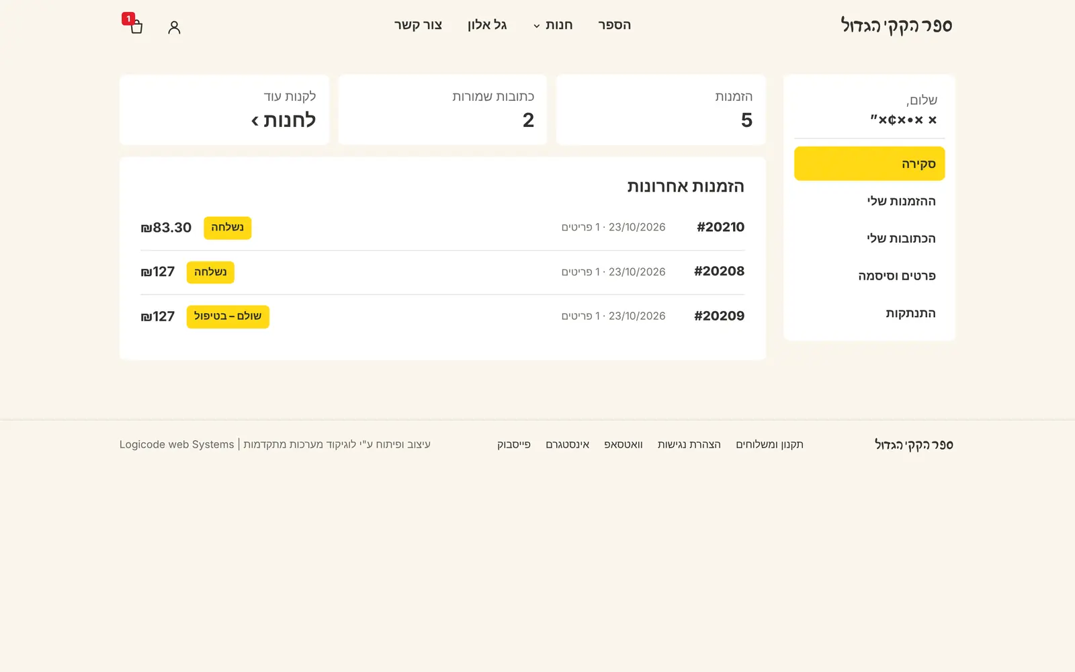
Task: Click the הזמנות אחרונות heading
Action: 686,186
